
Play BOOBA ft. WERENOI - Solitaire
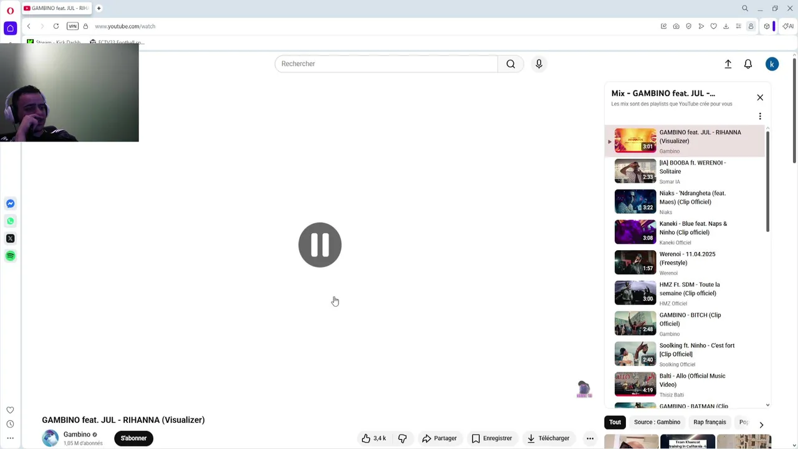(684, 171)
